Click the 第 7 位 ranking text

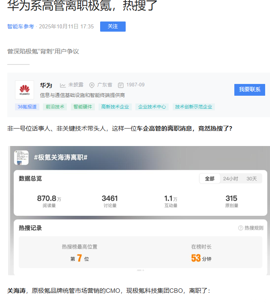click(x=80, y=258)
